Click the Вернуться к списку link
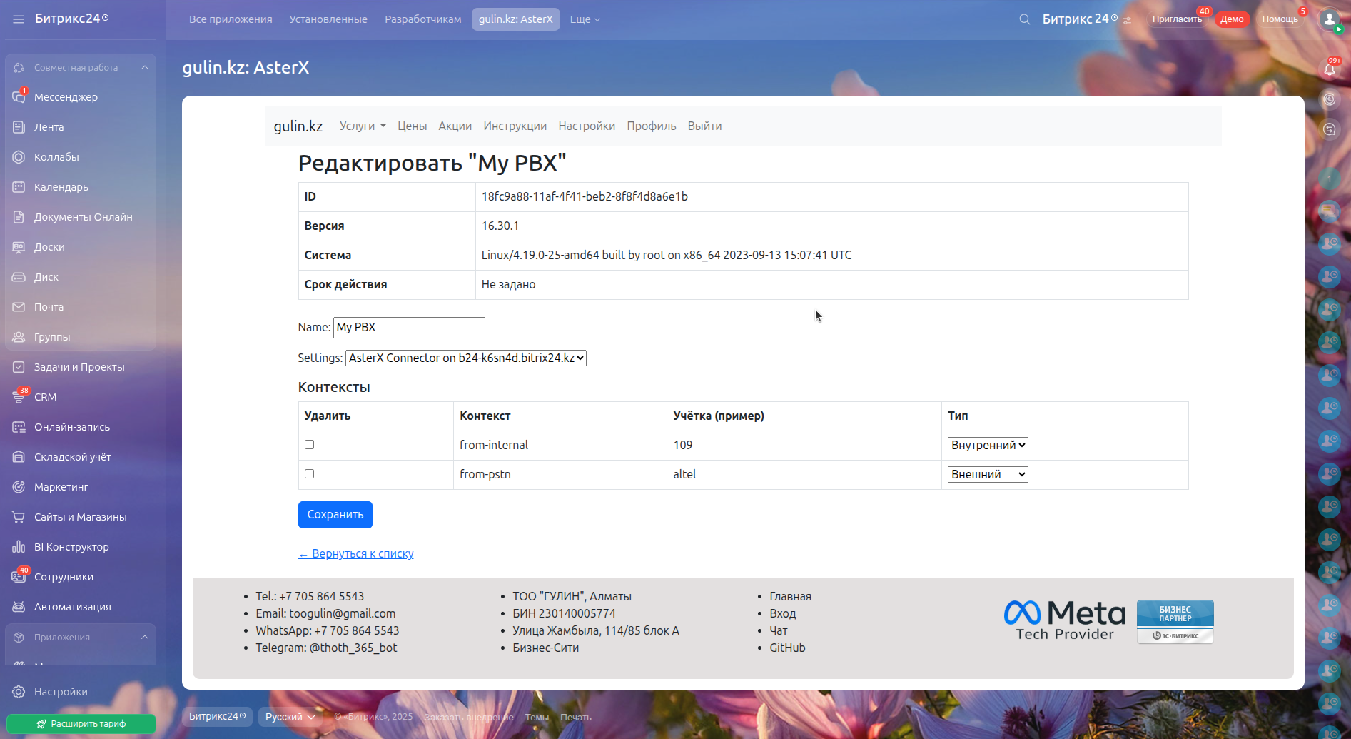The image size is (1351, 739). pyautogui.click(x=355, y=554)
